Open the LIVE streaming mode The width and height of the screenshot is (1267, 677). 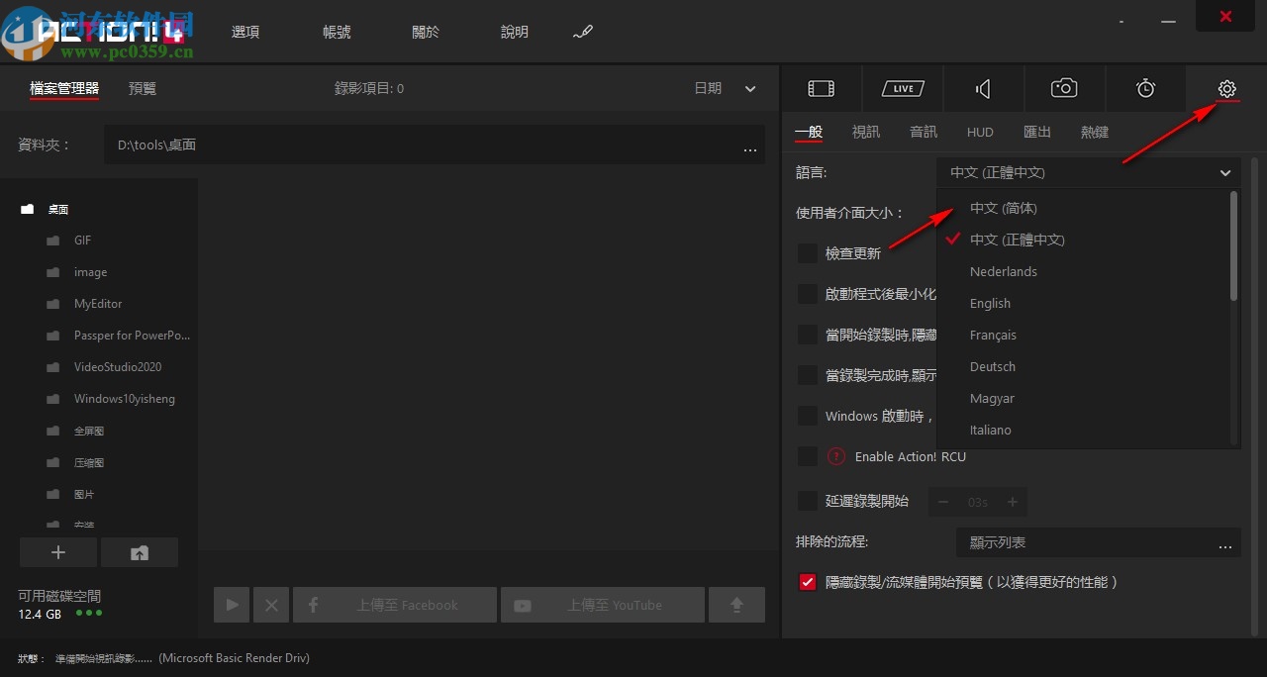click(x=902, y=88)
